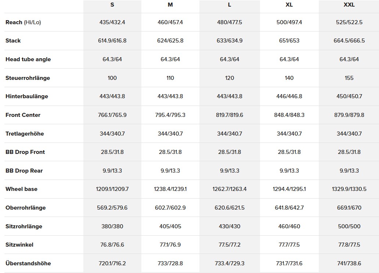Select the BB Drop Front row label

click(x=25, y=152)
